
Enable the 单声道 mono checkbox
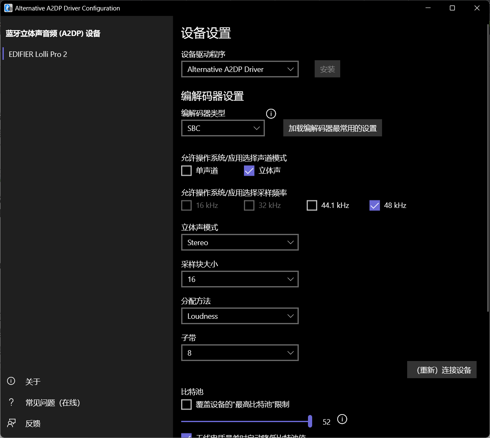click(187, 171)
